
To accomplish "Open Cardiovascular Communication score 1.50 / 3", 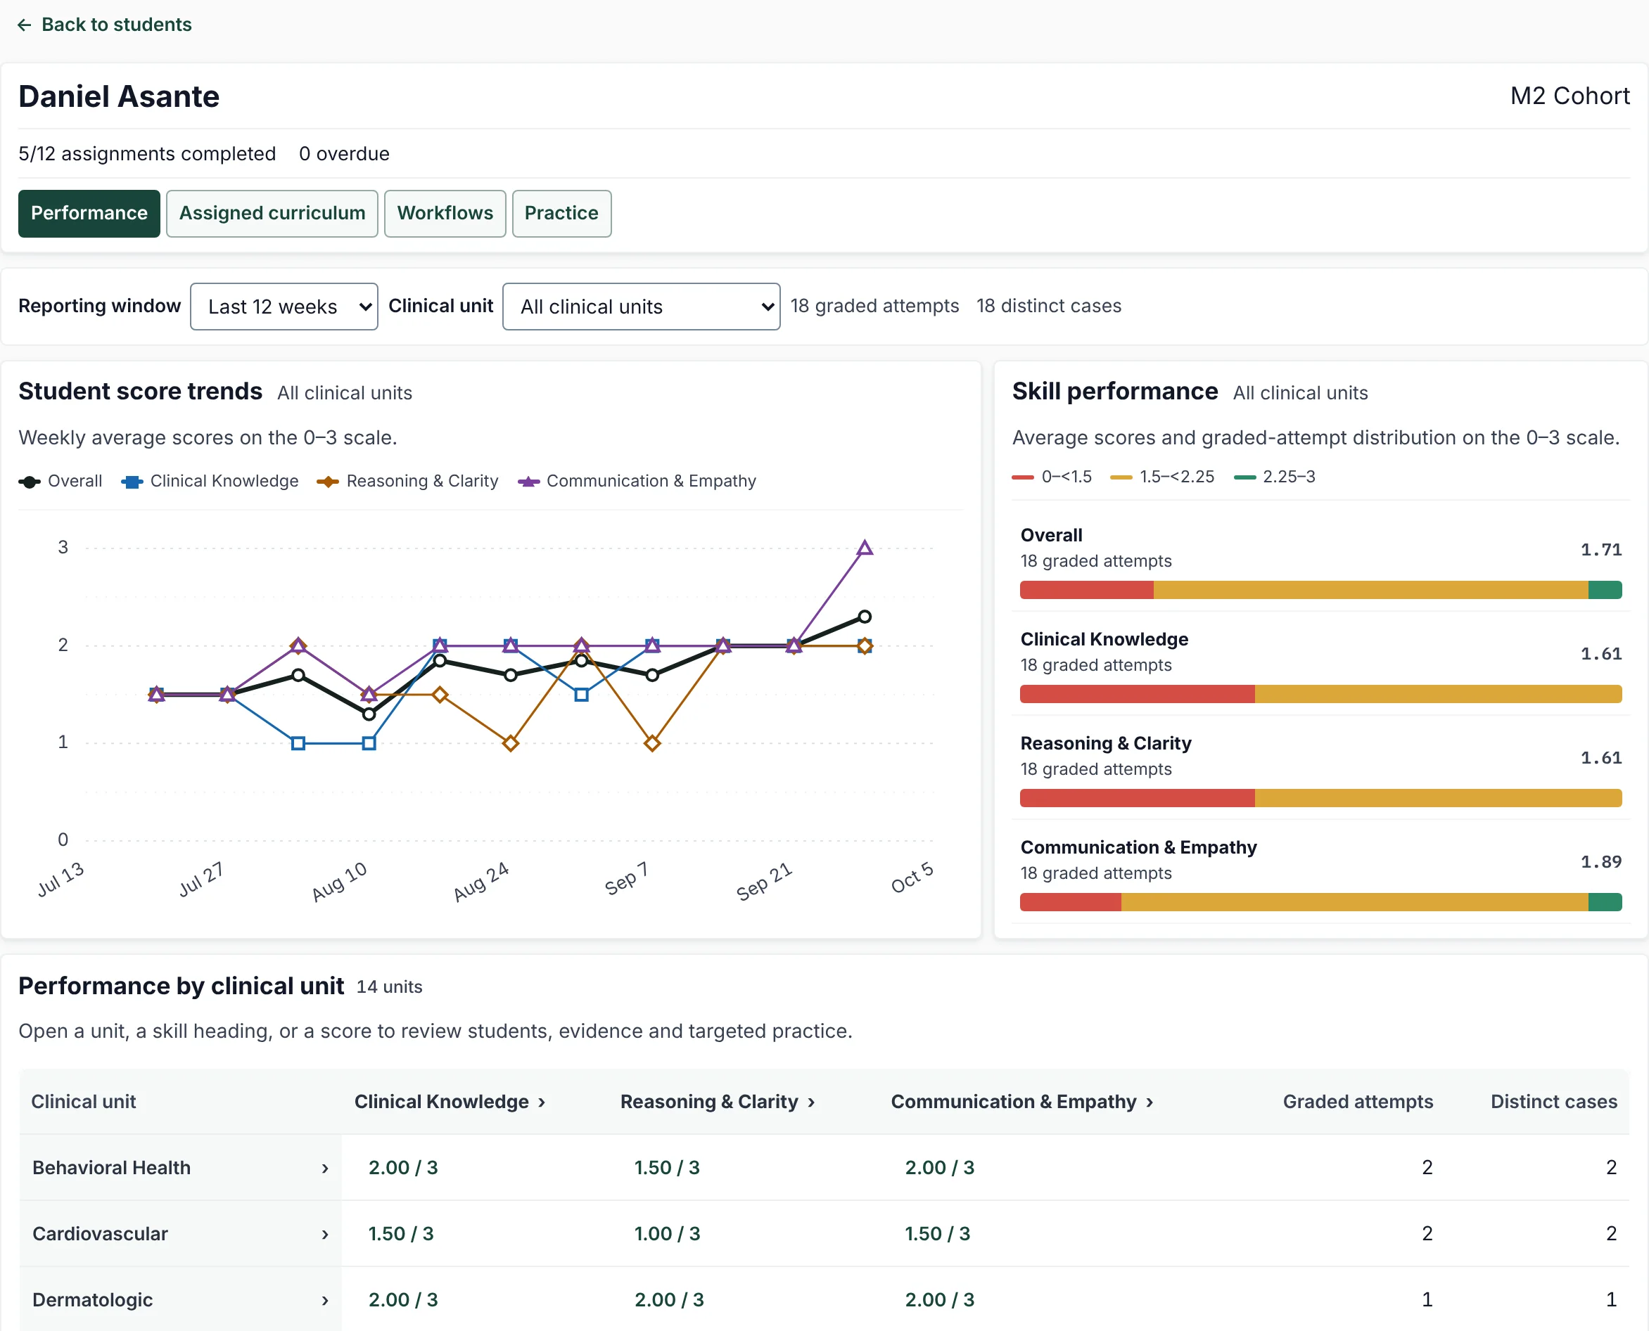I will pyautogui.click(x=937, y=1234).
